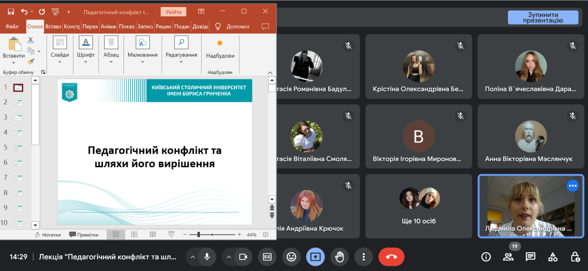Toggle closed captions CC button
This screenshot has height=271, width=588.
pyautogui.click(x=267, y=257)
